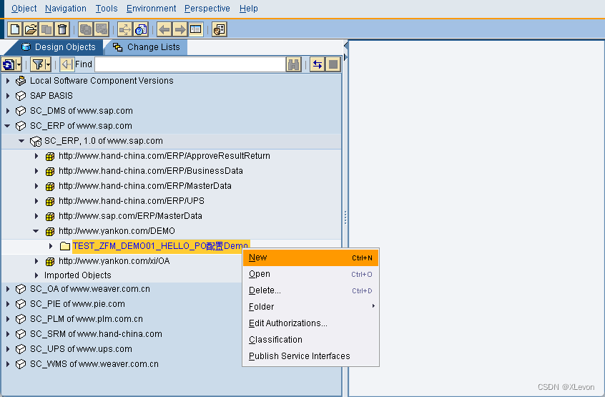The image size is (605, 397).
Task: Go forward with the right arrow icon
Action: 180,29
